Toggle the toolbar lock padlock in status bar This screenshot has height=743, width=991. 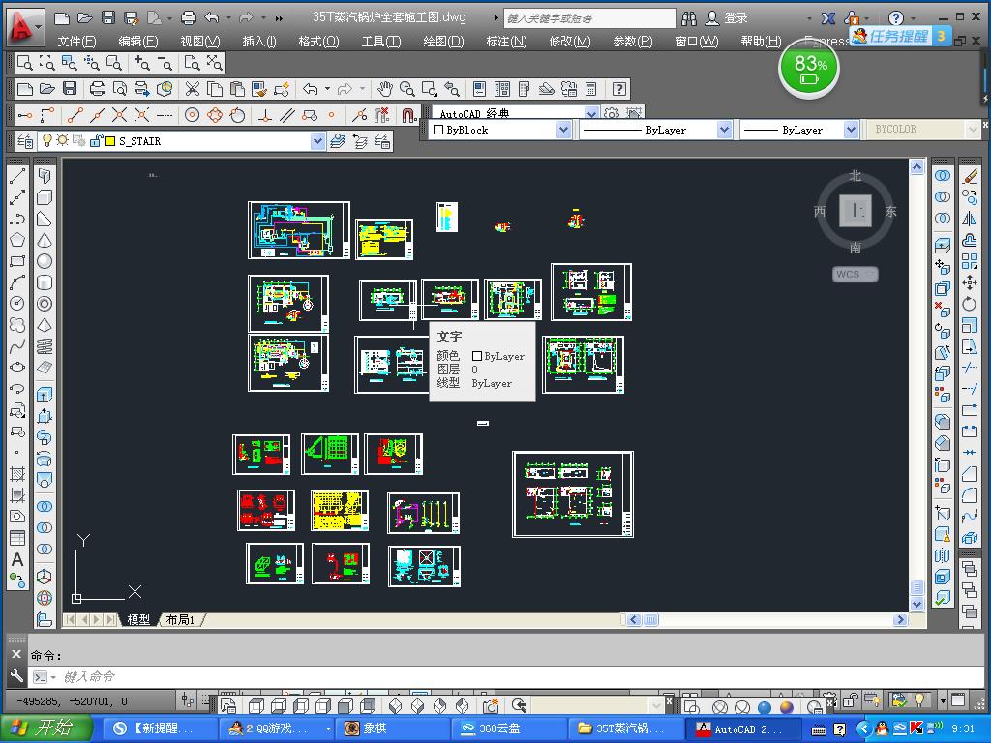(x=850, y=700)
